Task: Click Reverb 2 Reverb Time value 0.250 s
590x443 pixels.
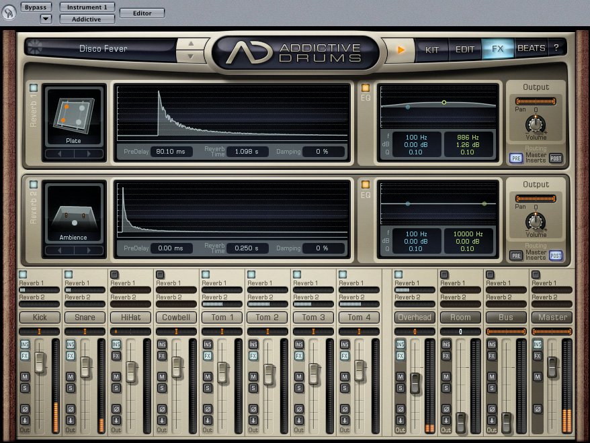Action: tap(247, 248)
